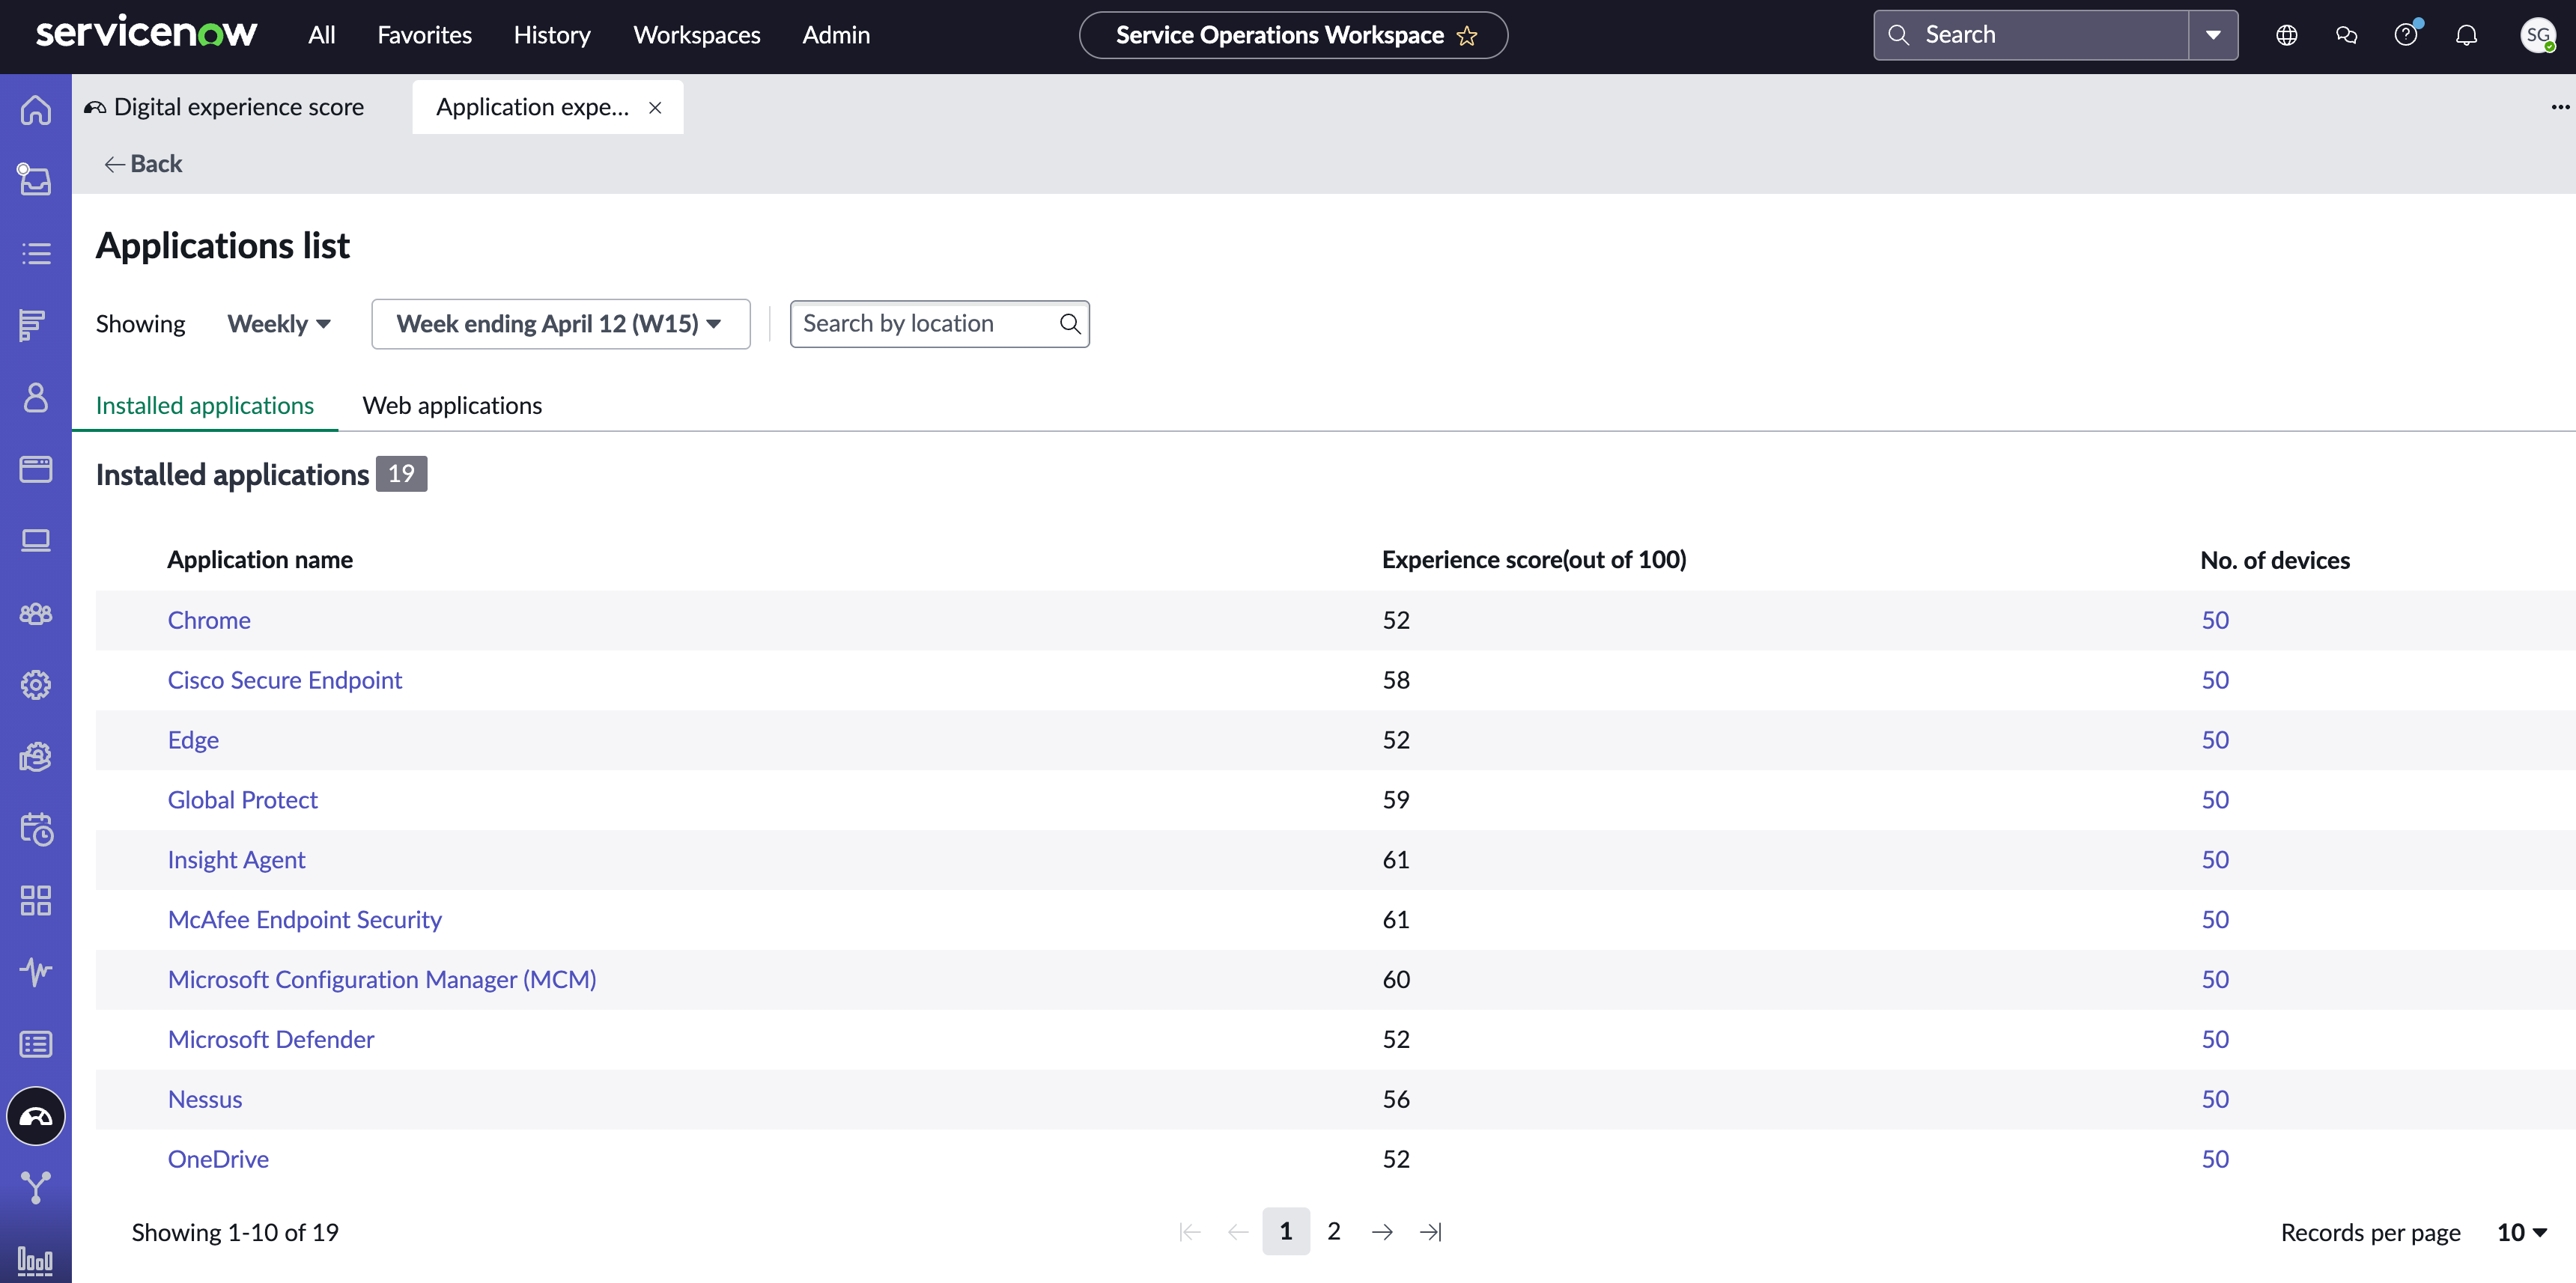This screenshot has height=1283, width=2576.
Task: Open the SG user avatar menu
Action: [2537, 35]
